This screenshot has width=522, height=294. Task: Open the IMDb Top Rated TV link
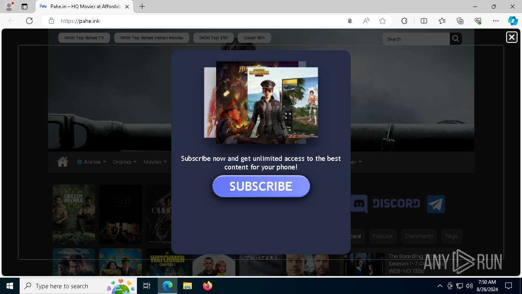pyautogui.click(x=84, y=38)
